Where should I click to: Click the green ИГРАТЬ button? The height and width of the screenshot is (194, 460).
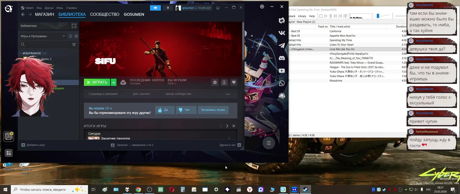pos(97,82)
